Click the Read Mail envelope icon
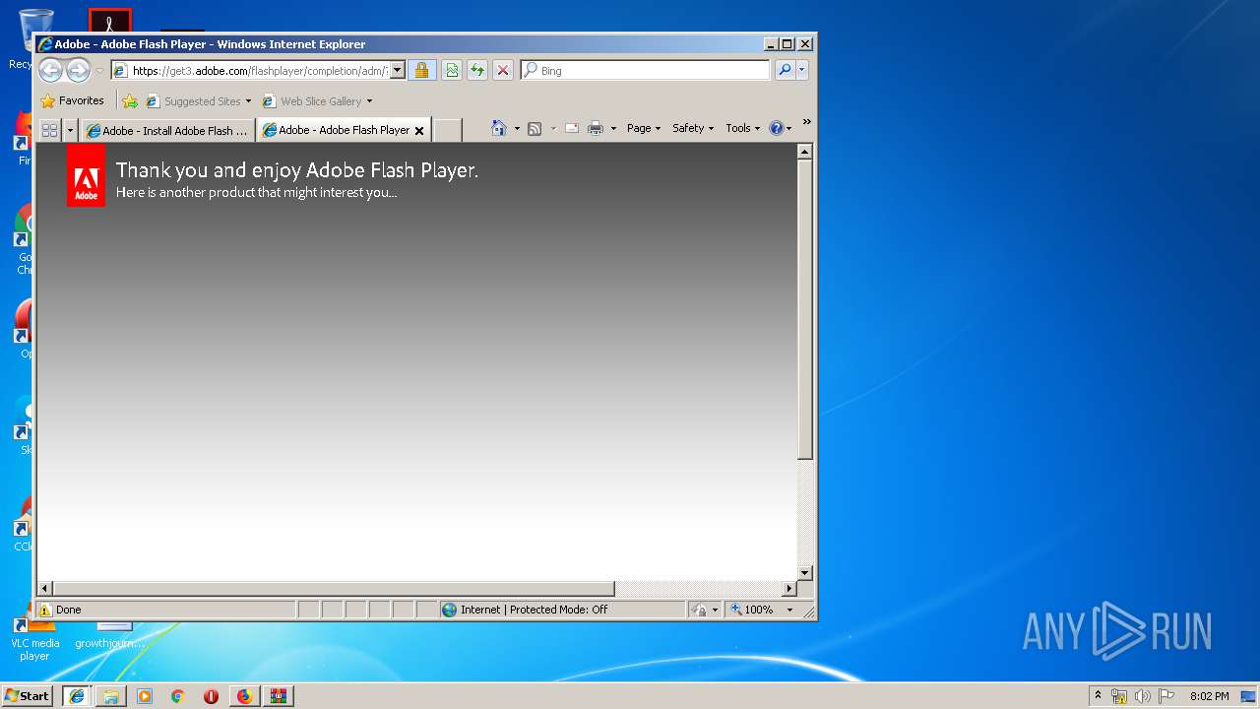The image size is (1260, 709). click(x=571, y=128)
